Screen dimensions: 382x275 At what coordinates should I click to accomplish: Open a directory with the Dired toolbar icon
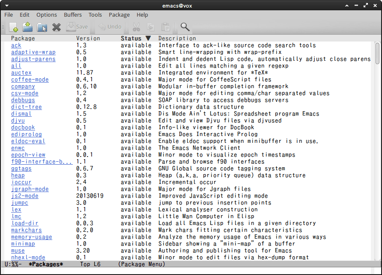click(42, 27)
